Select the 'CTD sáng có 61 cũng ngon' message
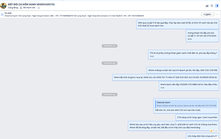 pos(197,117)
